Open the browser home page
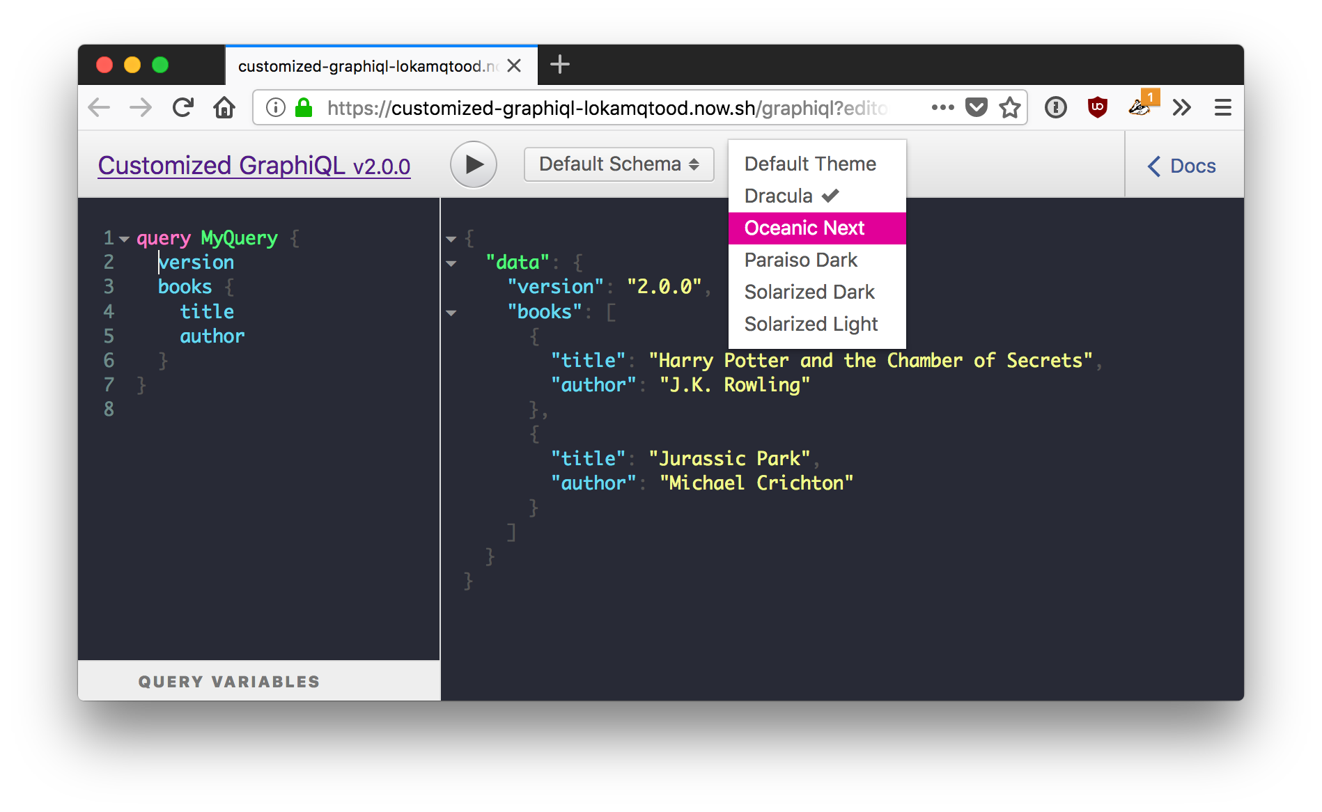This screenshot has width=1322, height=812. tap(224, 107)
